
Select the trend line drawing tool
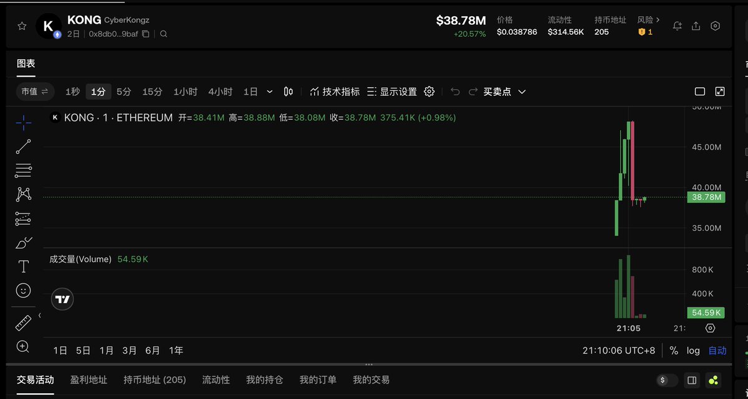point(23,147)
